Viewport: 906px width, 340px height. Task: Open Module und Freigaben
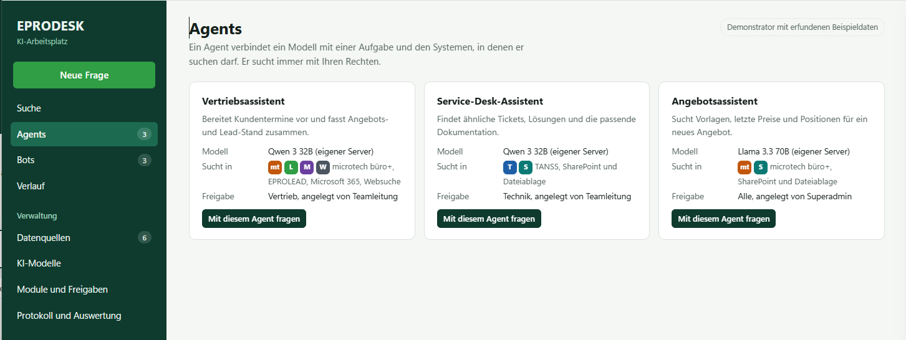[x=84, y=290]
